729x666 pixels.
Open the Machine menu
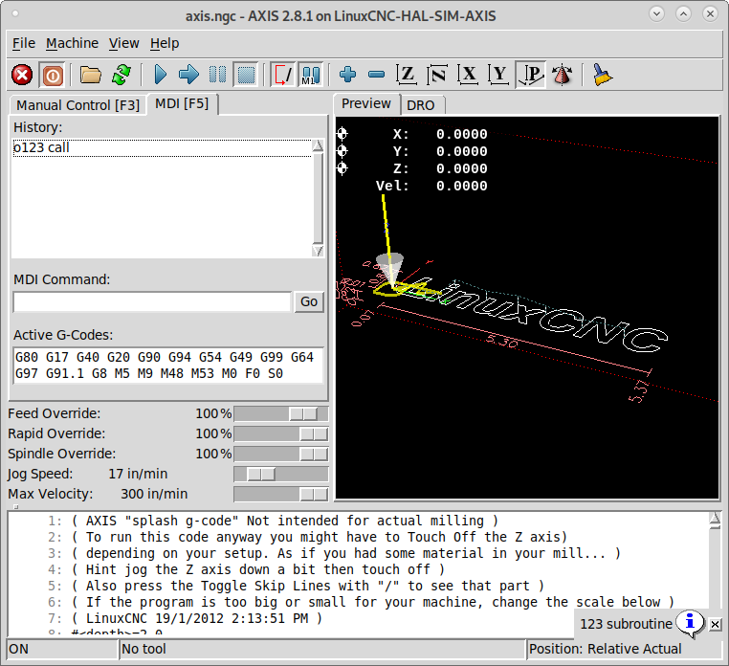click(72, 43)
